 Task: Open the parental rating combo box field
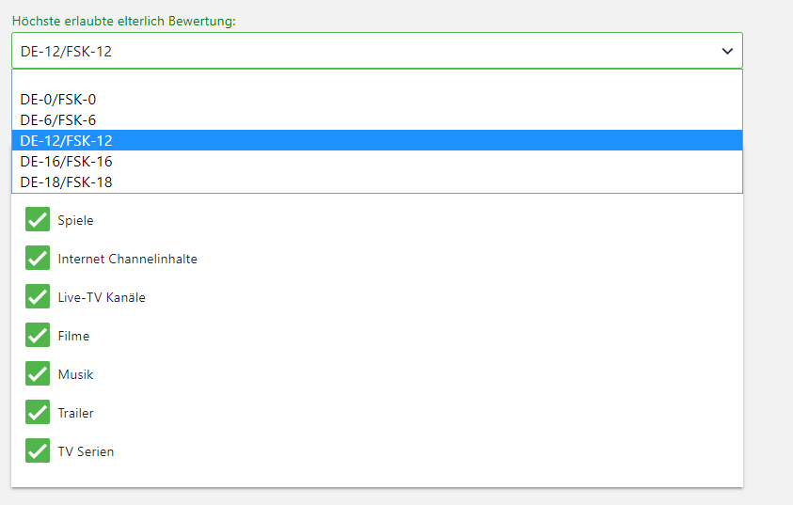click(x=377, y=51)
